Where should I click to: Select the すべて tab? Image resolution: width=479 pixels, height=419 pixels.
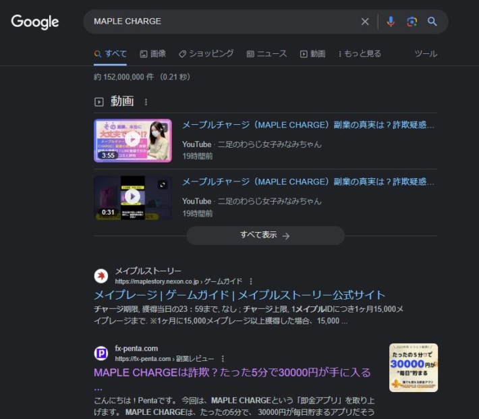pyautogui.click(x=110, y=54)
